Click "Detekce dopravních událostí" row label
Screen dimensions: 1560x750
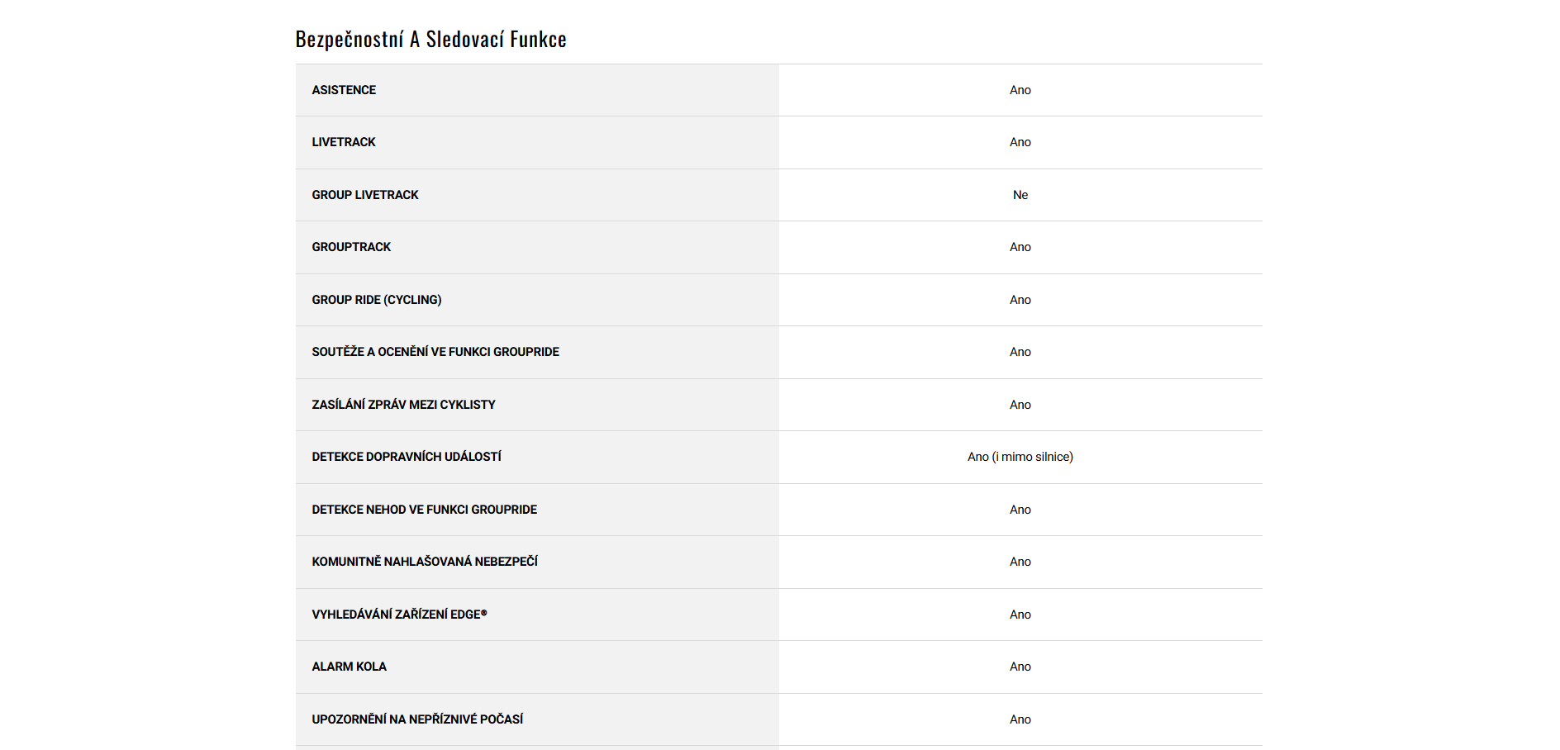[x=407, y=457]
